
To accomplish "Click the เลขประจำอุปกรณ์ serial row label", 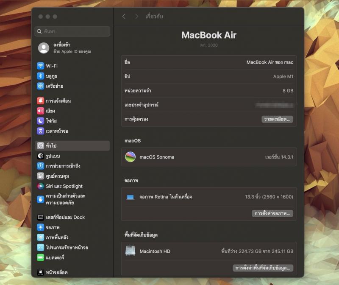I will tap(142, 105).
